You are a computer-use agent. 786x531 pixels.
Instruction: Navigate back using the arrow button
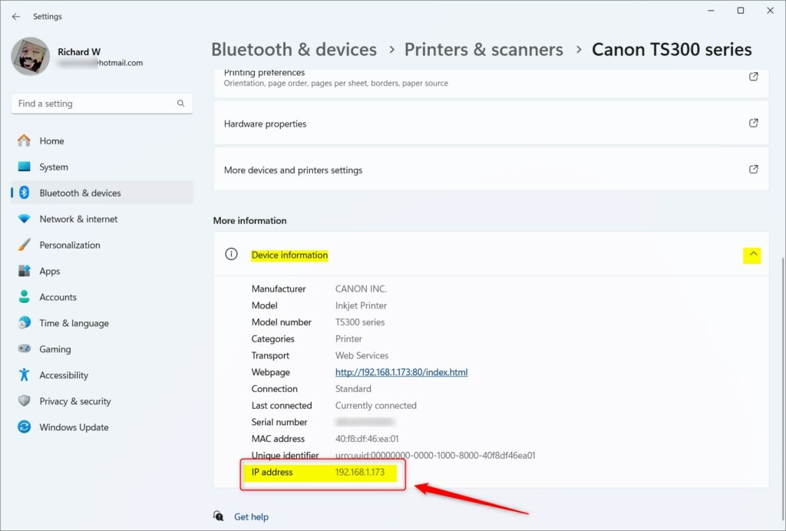(15, 15)
